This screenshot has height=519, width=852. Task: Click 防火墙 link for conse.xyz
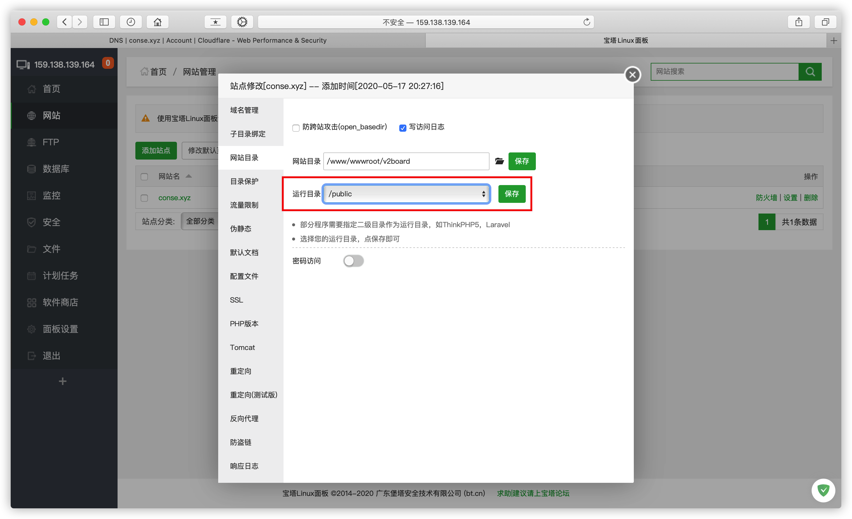click(766, 198)
